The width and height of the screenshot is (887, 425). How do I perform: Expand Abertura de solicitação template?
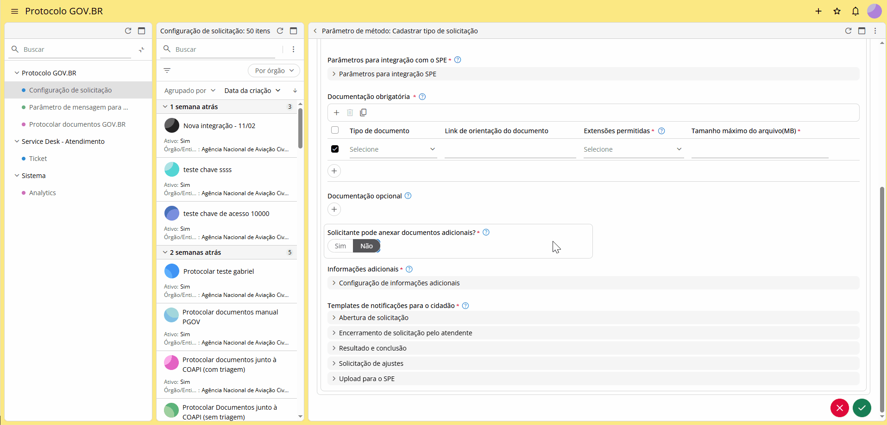coord(593,318)
